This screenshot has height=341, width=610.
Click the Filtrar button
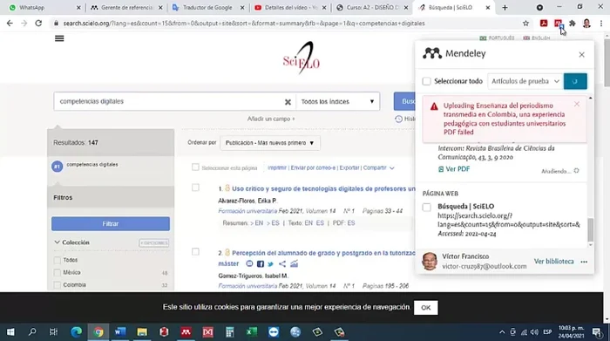111,224
